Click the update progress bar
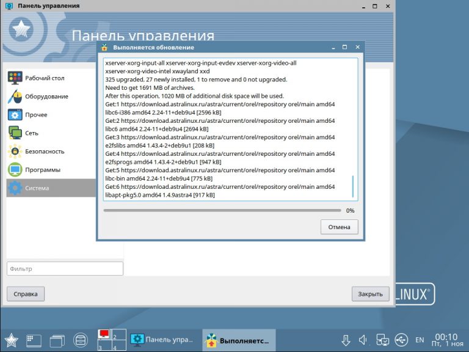Image resolution: width=469 pixels, height=352 pixels. tap(222, 210)
